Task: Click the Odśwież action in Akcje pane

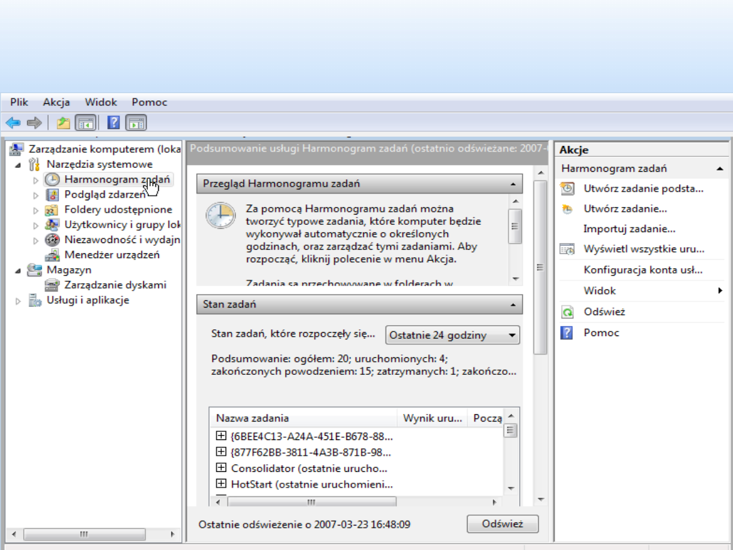Action: coord(604,312)
